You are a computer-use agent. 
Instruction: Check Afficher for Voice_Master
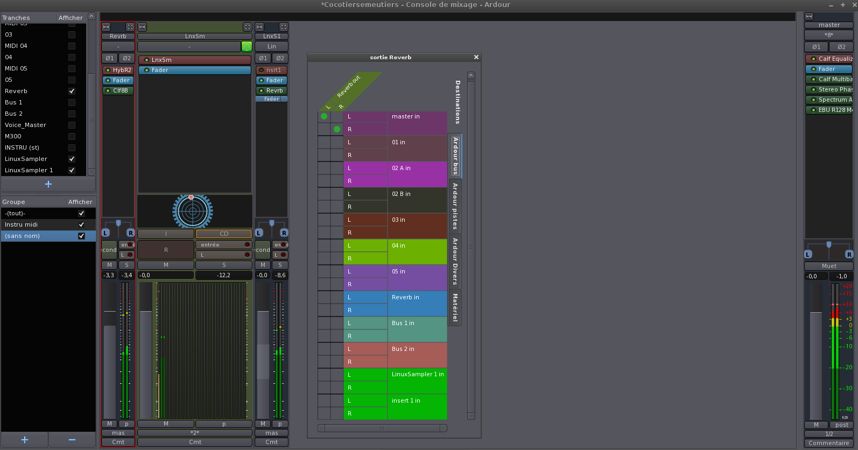pyautogui.click(x=72, y=125)
